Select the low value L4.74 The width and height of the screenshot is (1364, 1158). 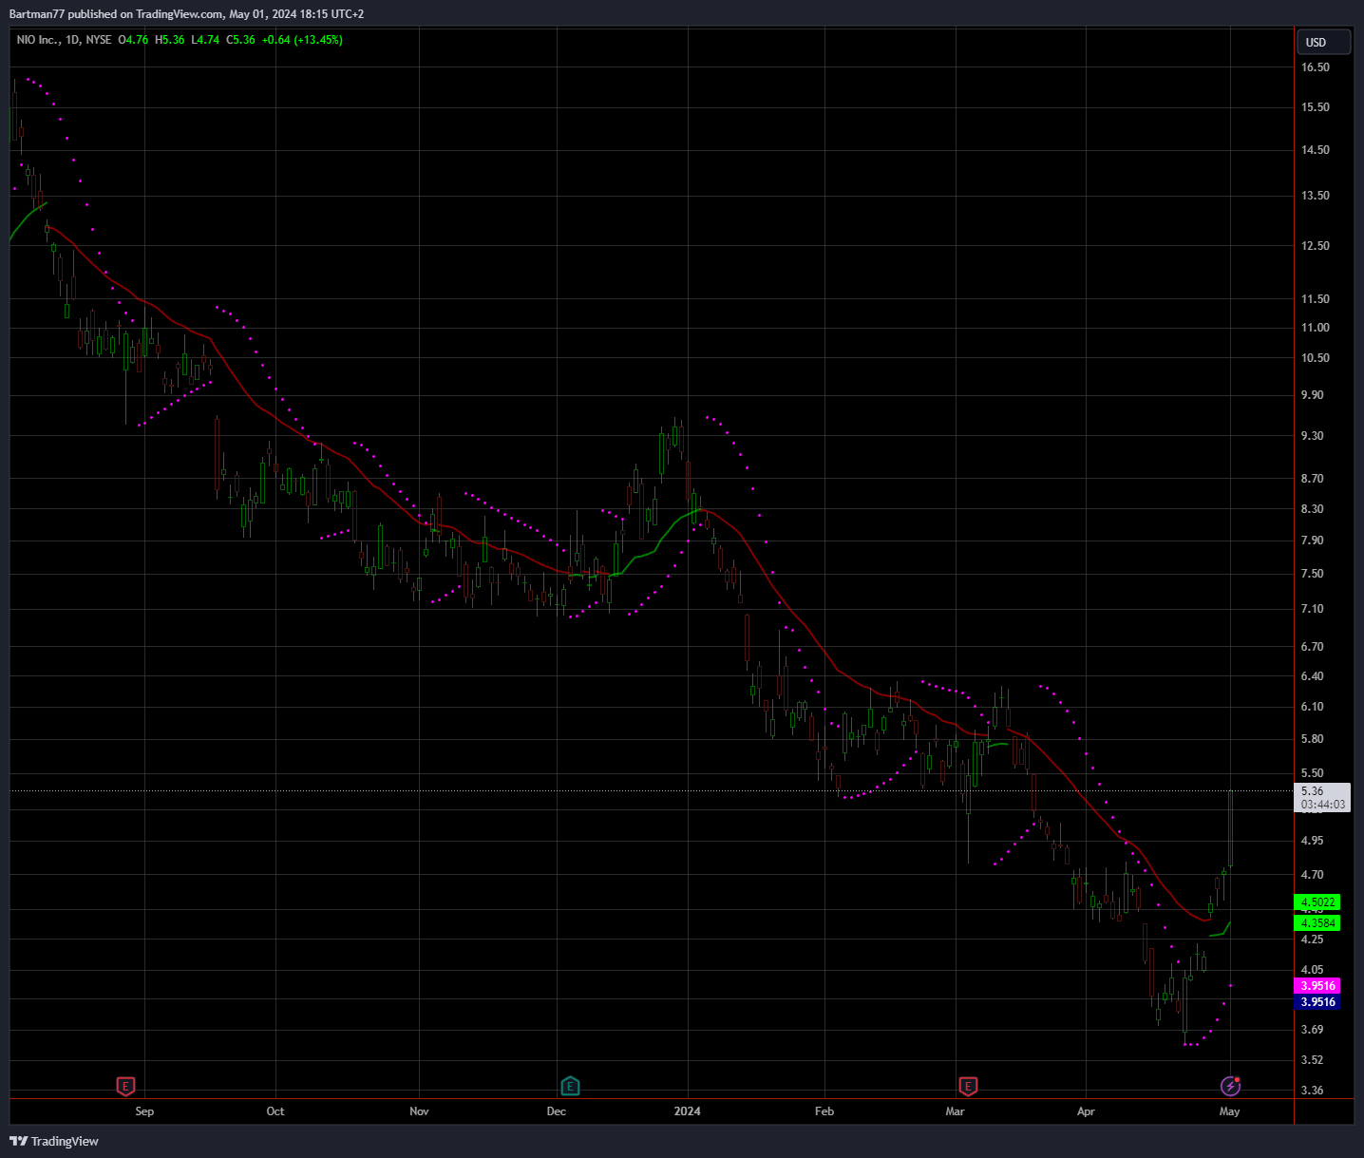coord(205,40)
